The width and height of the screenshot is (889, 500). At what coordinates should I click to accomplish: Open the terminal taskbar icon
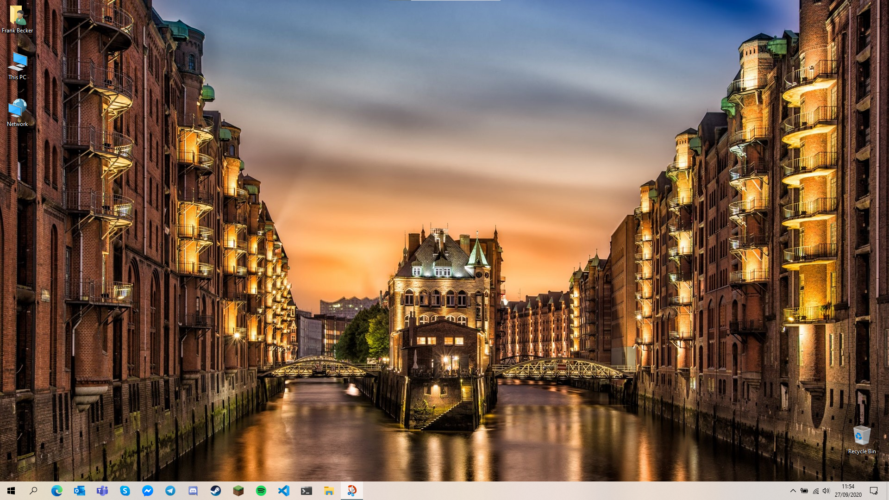point(306,491)
